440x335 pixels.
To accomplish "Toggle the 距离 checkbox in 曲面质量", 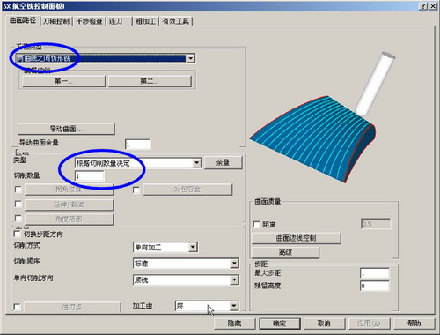I will click(257, 225).
